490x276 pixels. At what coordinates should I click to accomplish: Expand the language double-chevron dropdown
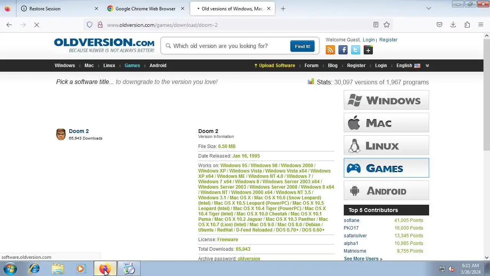428,66
